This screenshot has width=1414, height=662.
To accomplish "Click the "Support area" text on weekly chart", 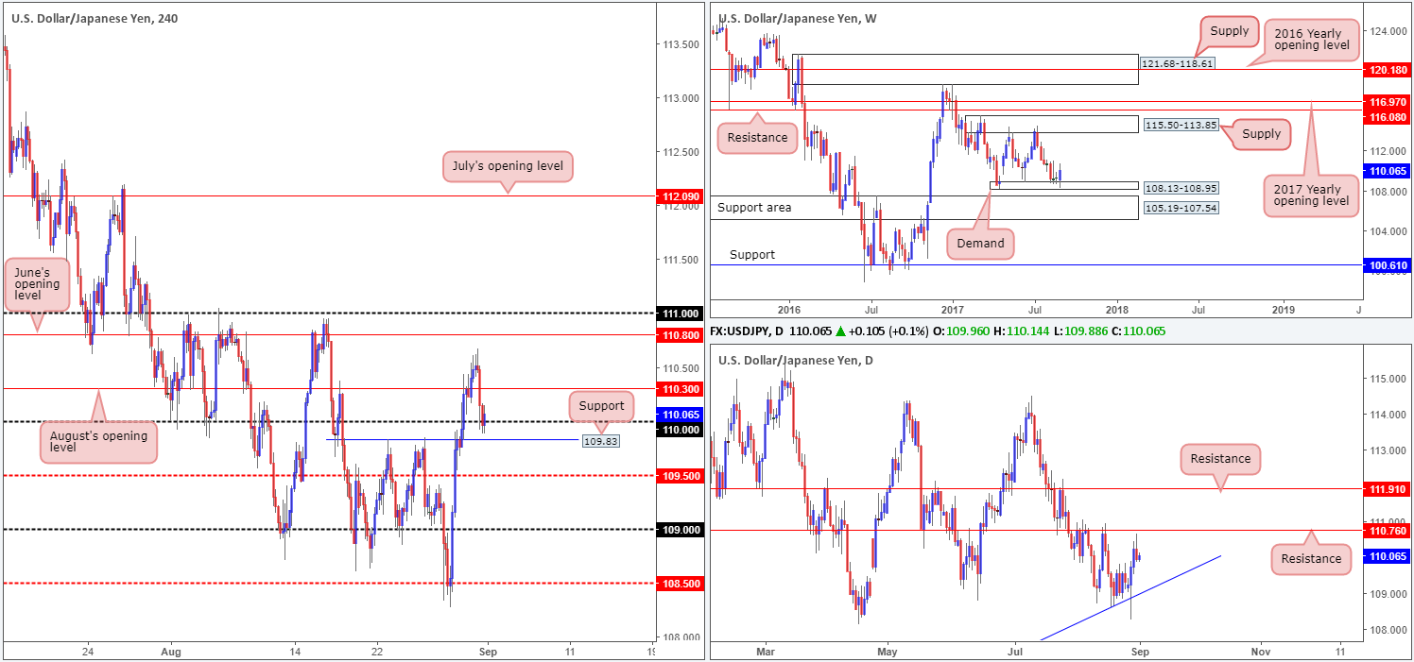I will (754, 207).
